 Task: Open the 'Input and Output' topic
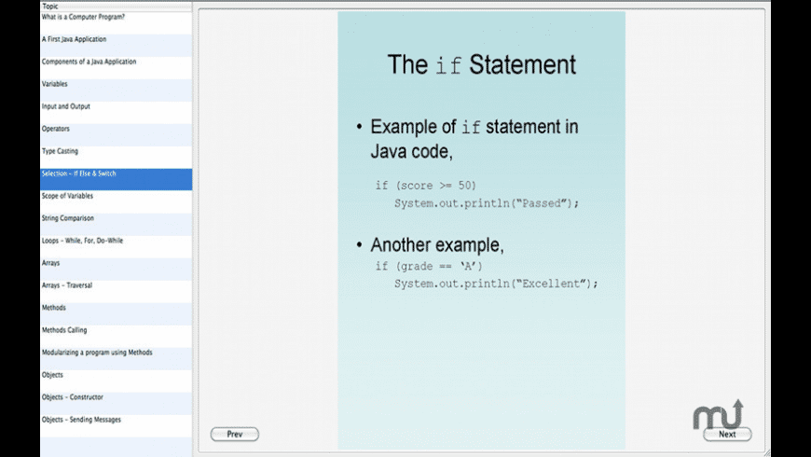click(x=116, y=112)
